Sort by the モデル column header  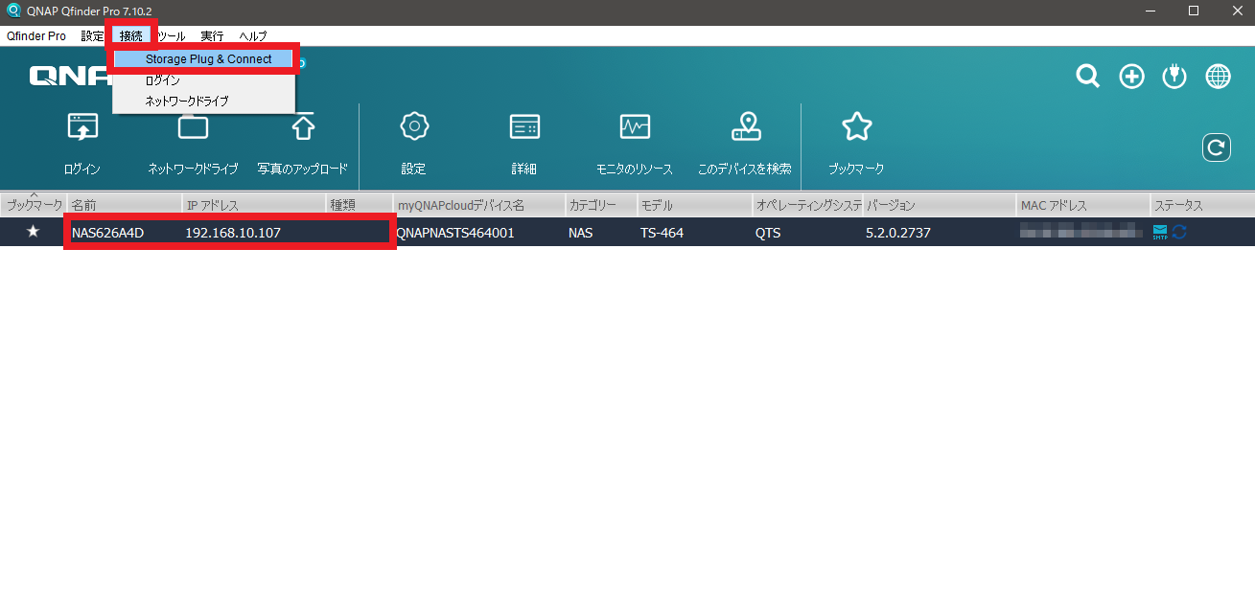(695, 205)
